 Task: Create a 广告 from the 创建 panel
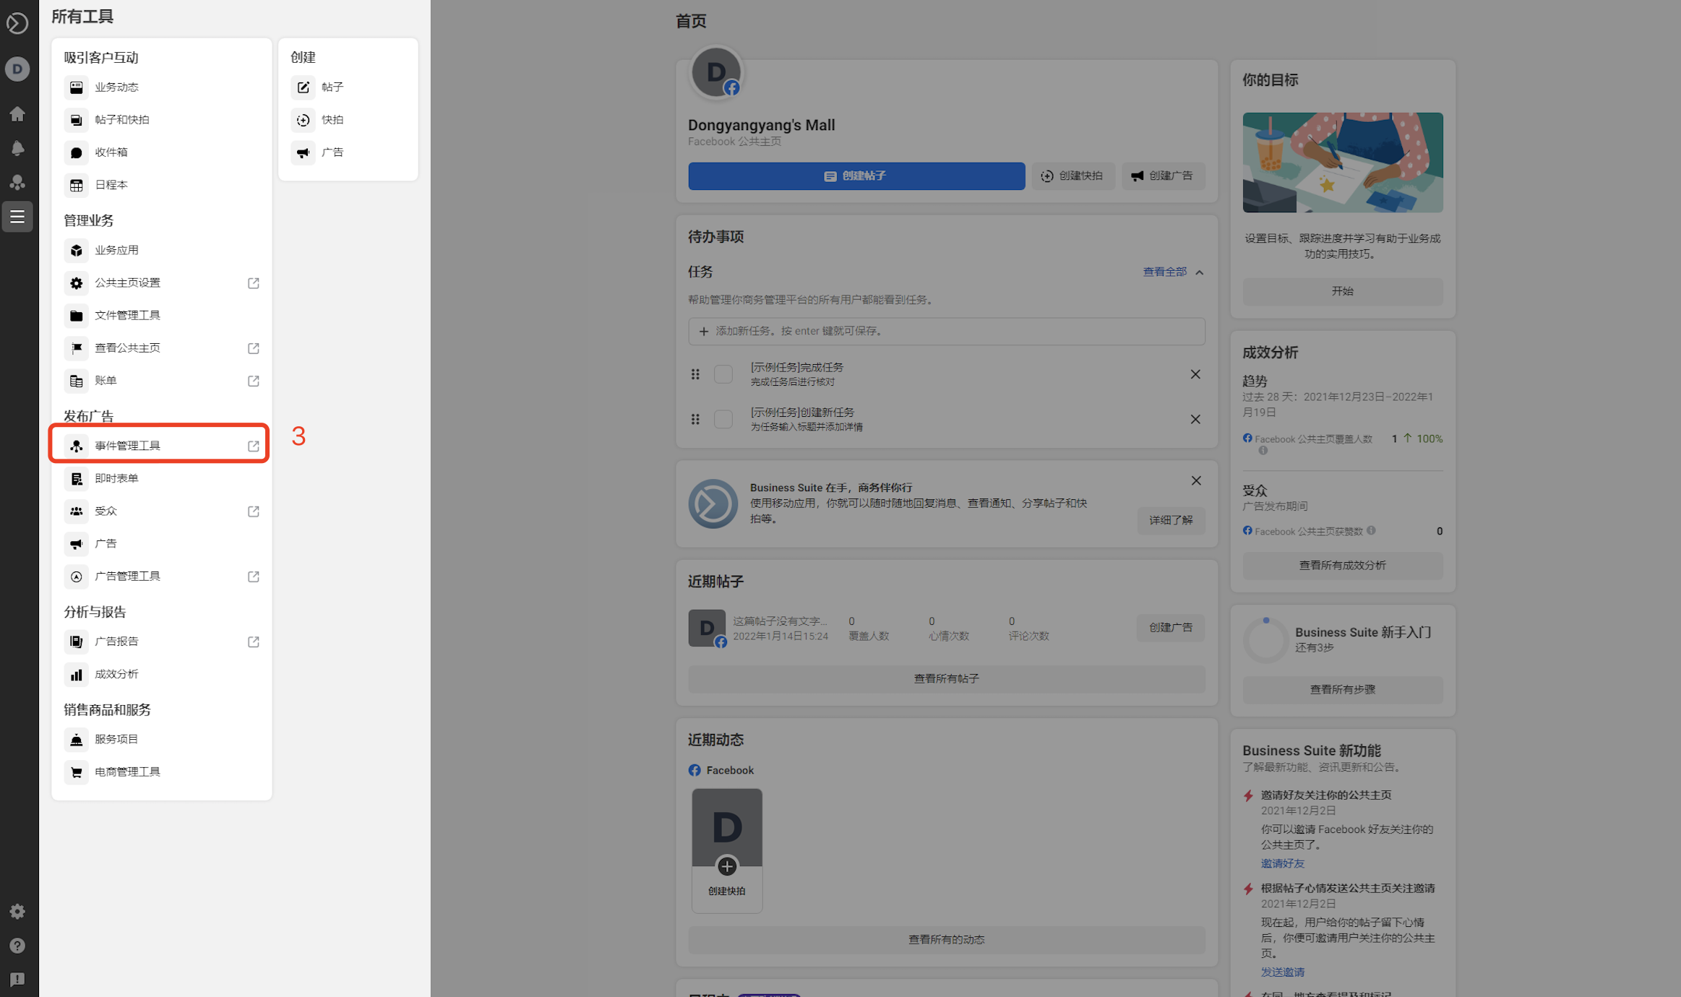348,152
